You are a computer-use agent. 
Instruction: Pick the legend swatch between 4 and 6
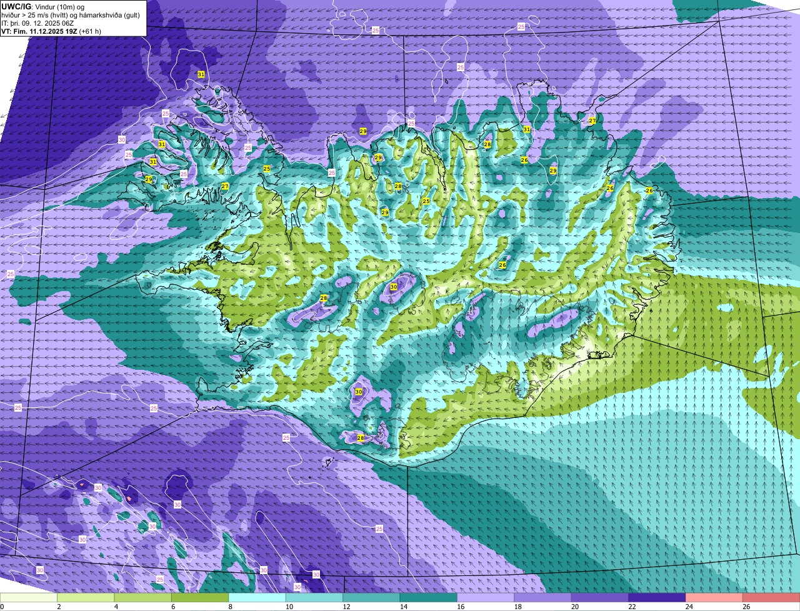tap(142, 598)
